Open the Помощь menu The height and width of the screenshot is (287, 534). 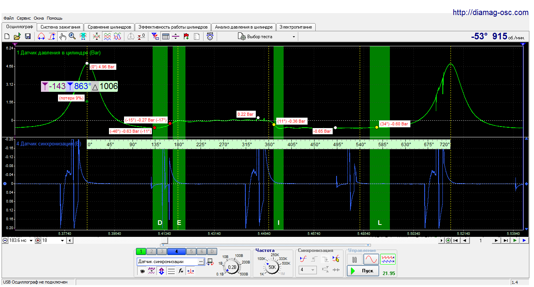pos(54,18)
